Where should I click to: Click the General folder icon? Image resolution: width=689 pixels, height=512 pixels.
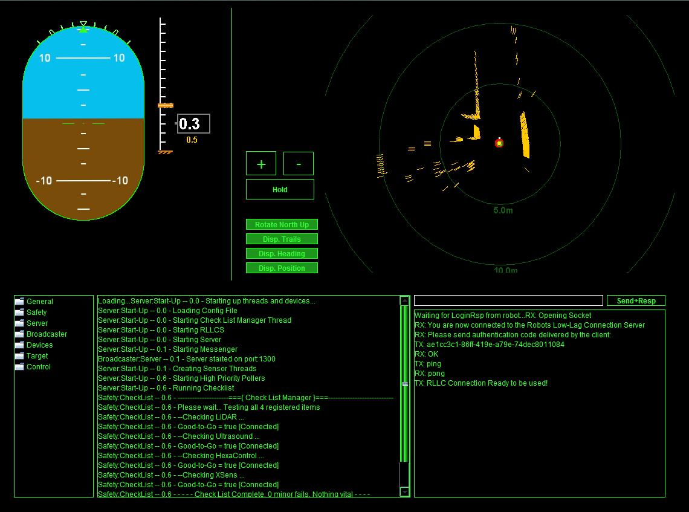[x=19, y=301]
